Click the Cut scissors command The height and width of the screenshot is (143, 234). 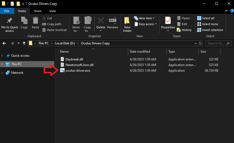[47, 18]
